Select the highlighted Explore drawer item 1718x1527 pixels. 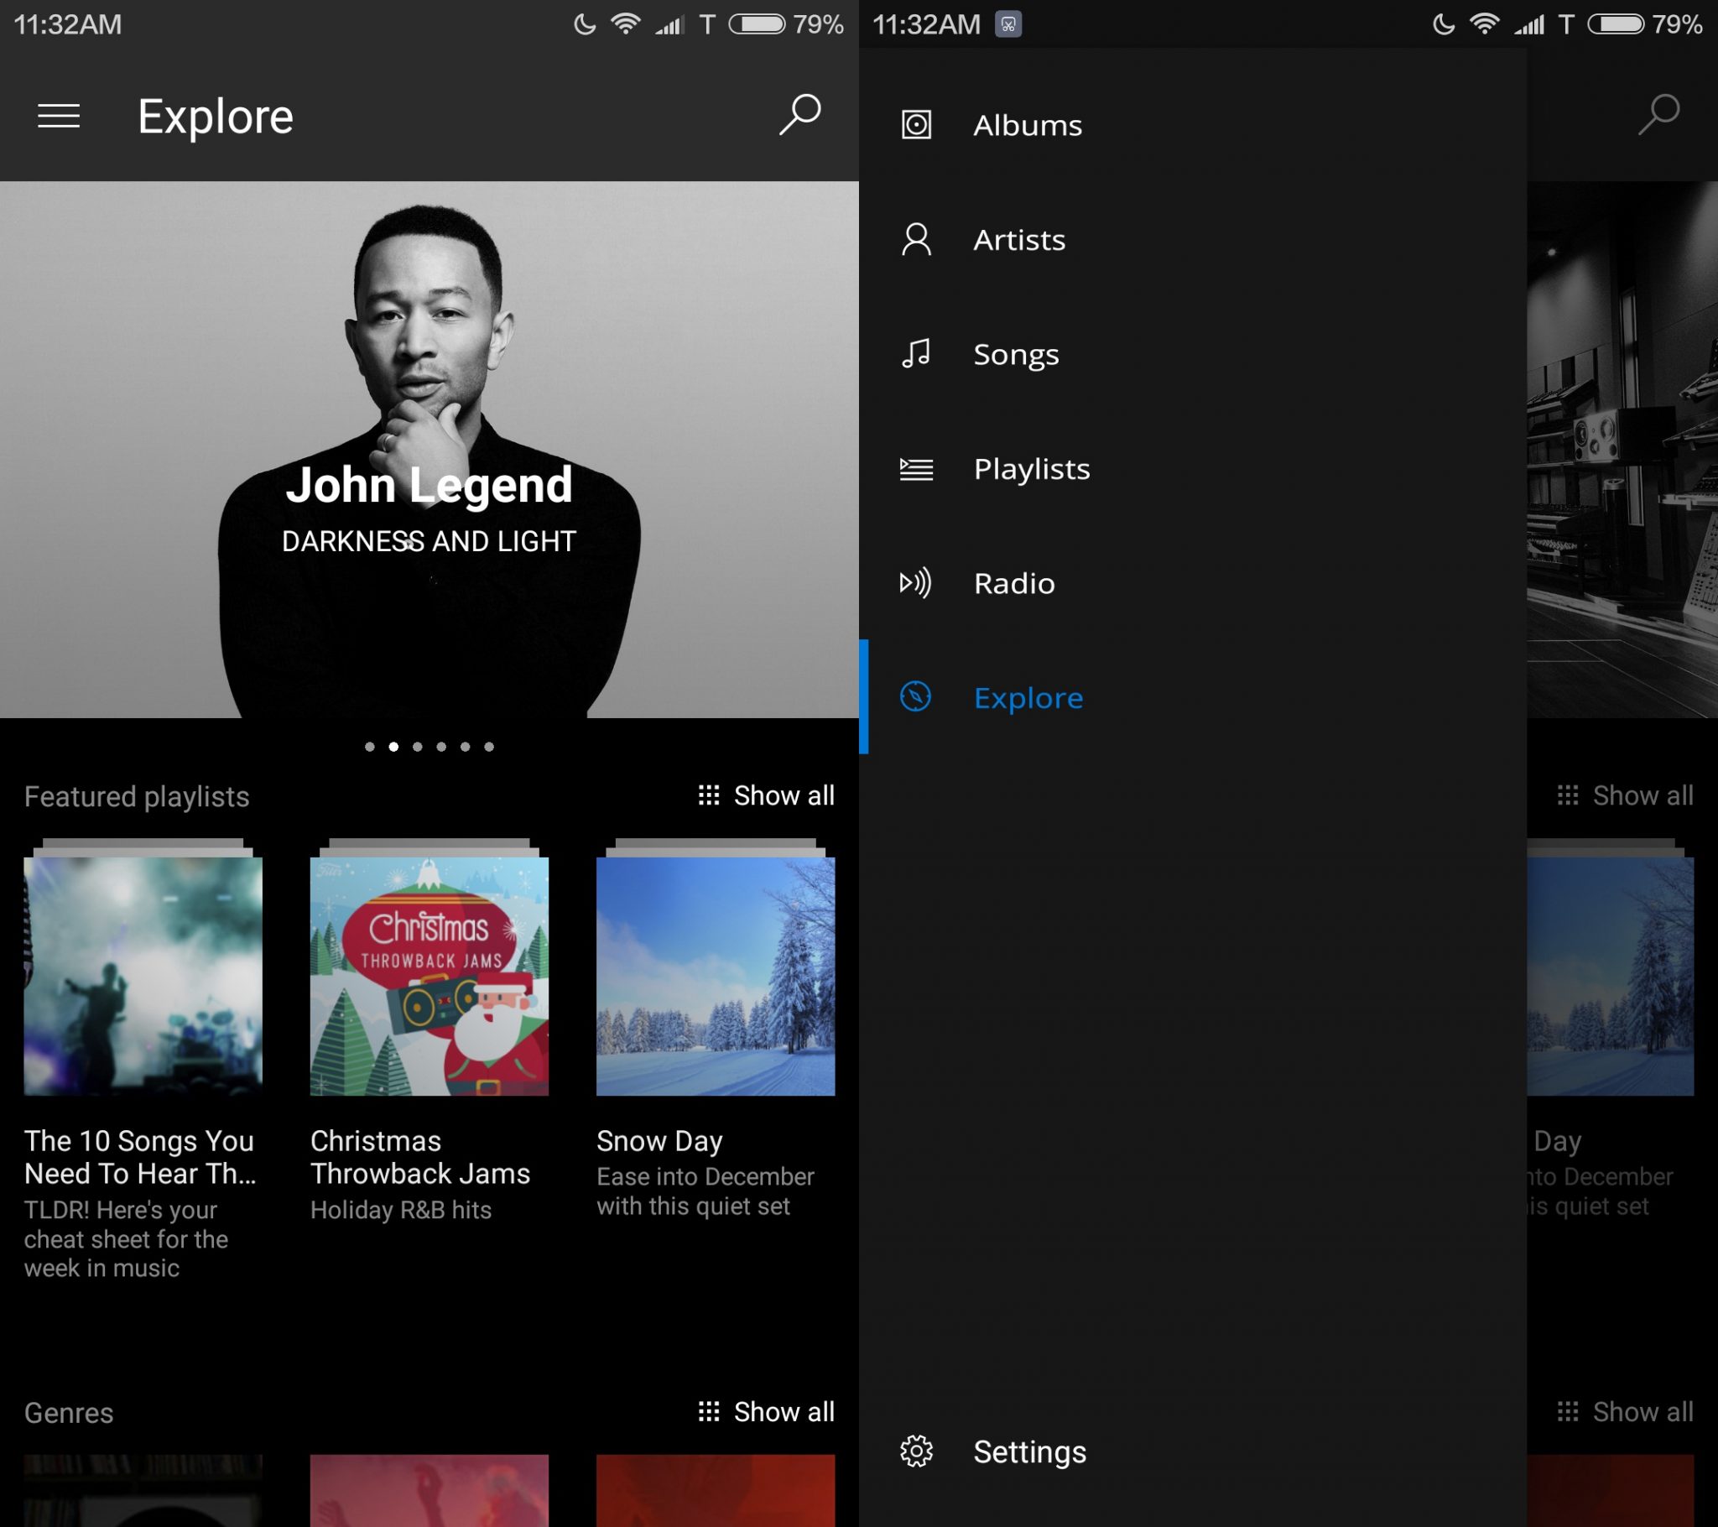1193,697
